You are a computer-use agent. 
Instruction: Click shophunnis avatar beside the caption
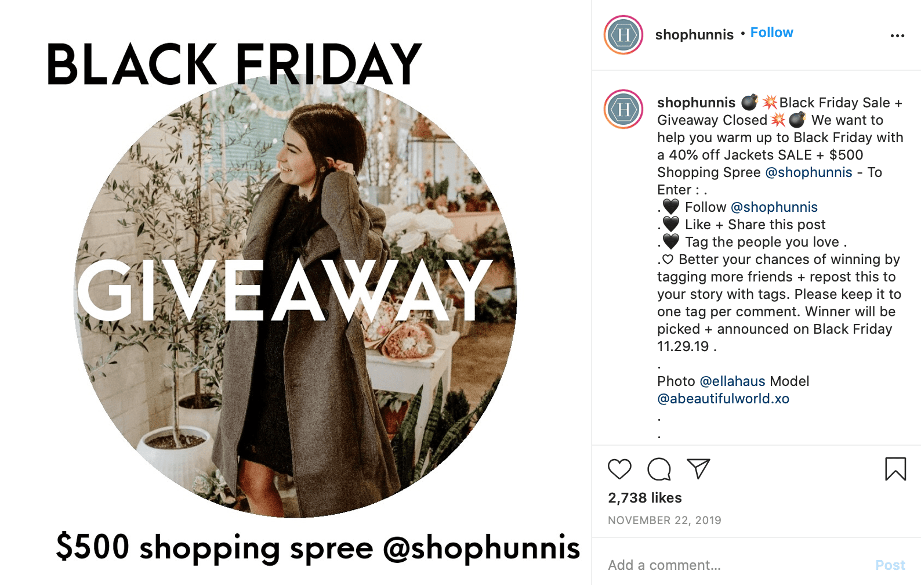tap(623, 109)
